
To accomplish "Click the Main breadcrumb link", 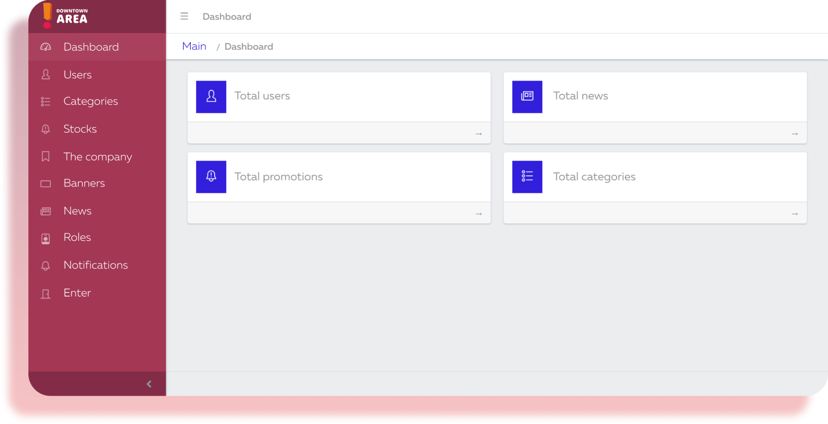I will [194, 46].
